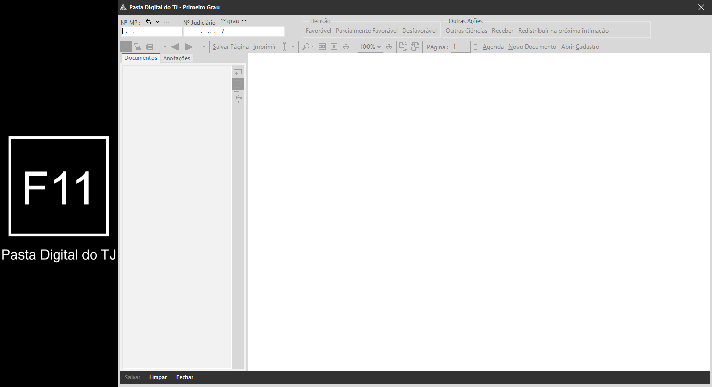
Task: Open the dropdown arrow before the previous-page arrow
Action: click(165, 47)
